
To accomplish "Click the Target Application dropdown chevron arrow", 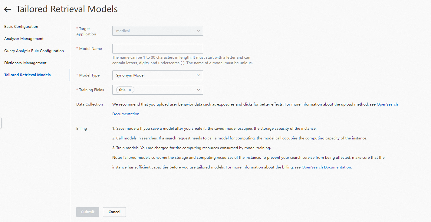I will coord(199,31).
